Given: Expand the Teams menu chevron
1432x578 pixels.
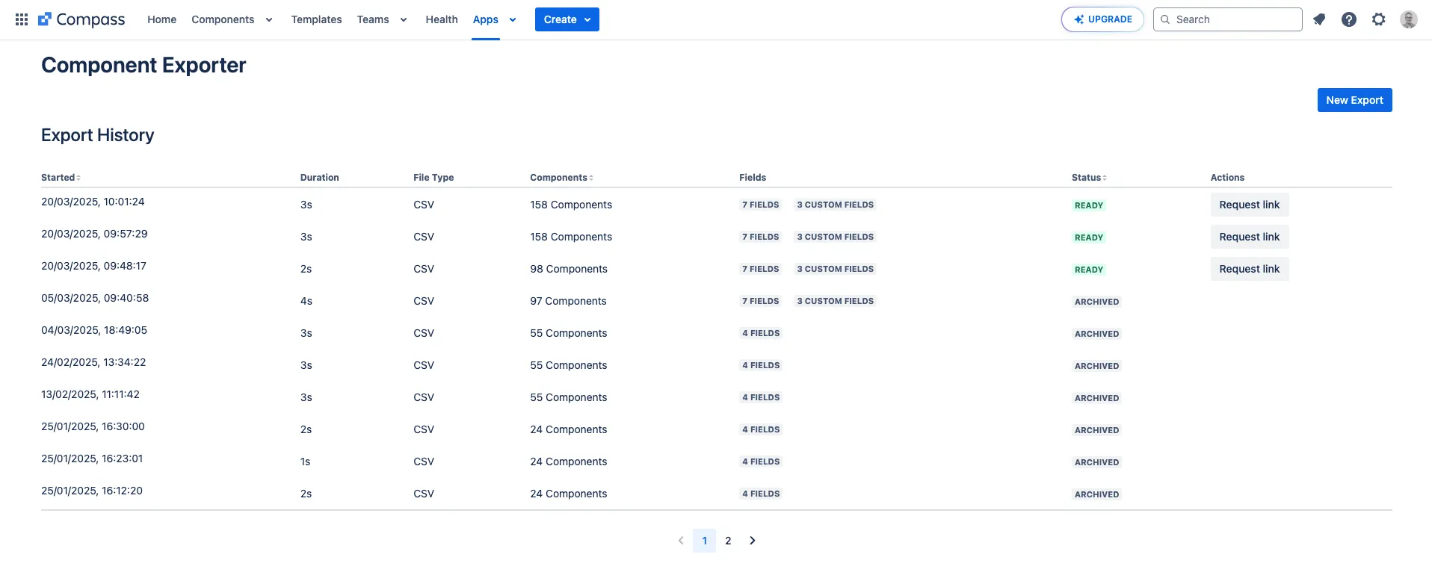Looking at the screenshot, I should point(404,20).
